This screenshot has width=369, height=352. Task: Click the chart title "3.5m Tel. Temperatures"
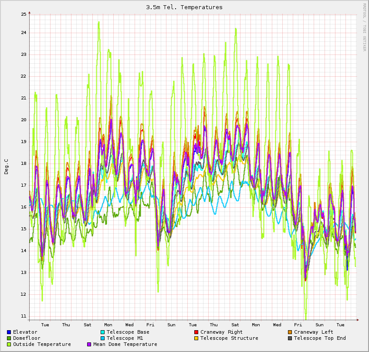pyautogui.click(x=184, y=7)
